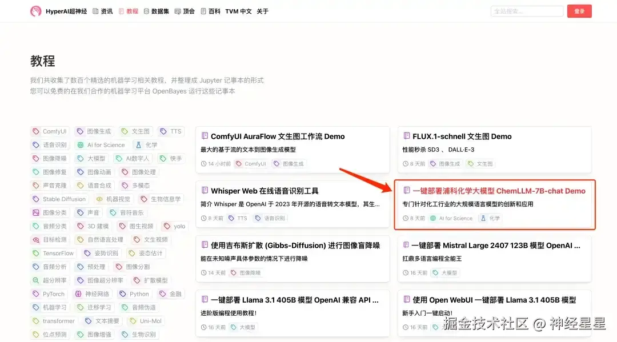Screen dimensions: 617x342
Task: Open FLUX.1-schnell 文生图 Demo tutorial
Action: (x=462, y=136)
